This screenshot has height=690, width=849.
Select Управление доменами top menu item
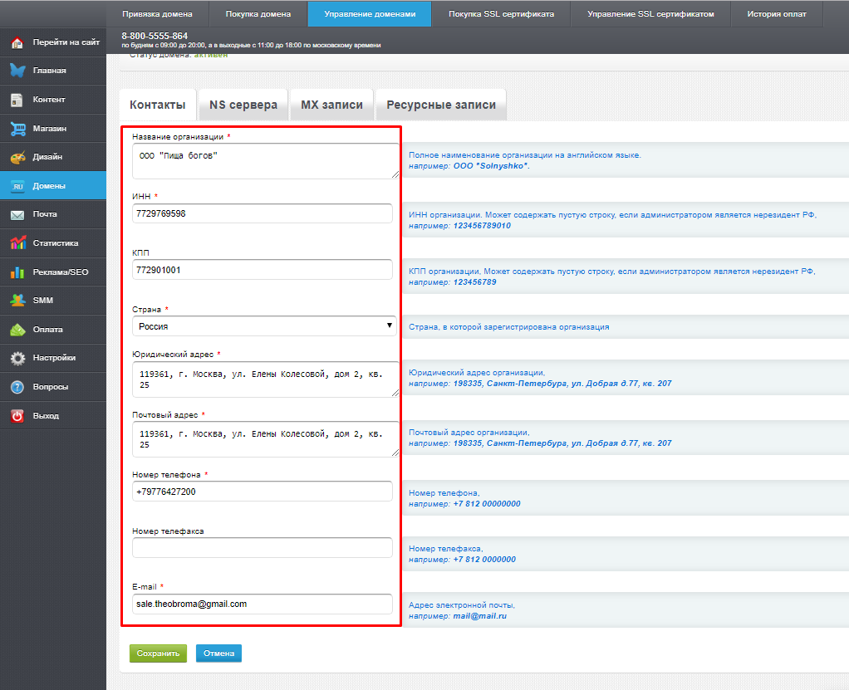point(370,14)
